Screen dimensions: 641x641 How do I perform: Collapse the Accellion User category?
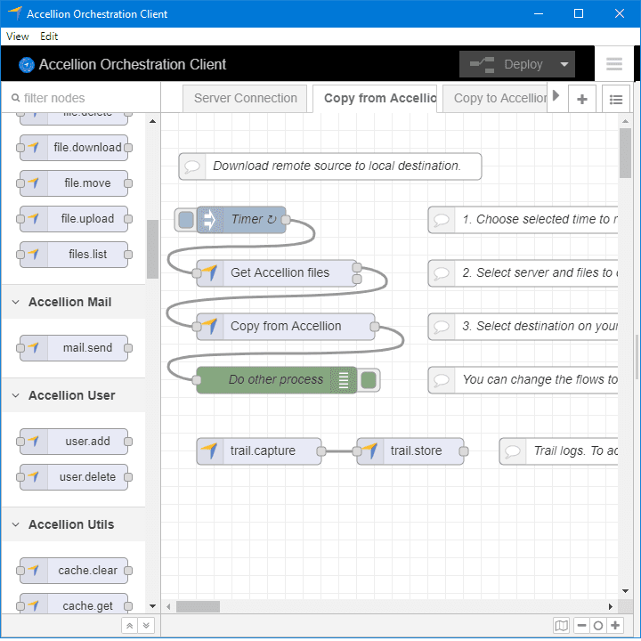15,395
